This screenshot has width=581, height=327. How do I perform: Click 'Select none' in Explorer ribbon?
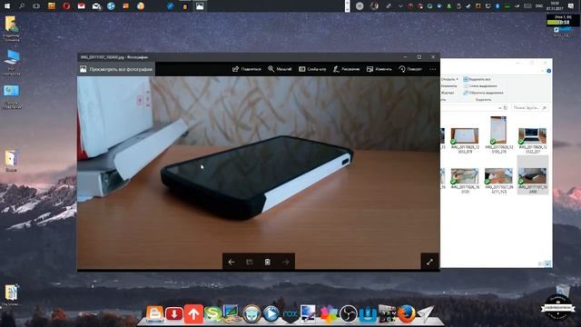tap(480, 86)
